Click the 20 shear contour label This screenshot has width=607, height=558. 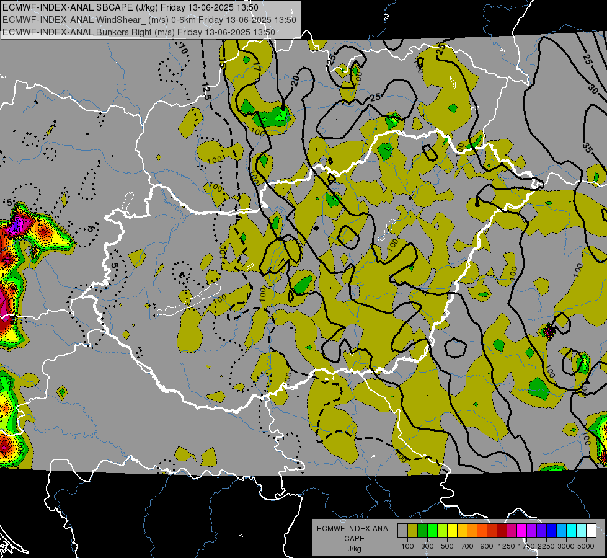pos(295,81)
